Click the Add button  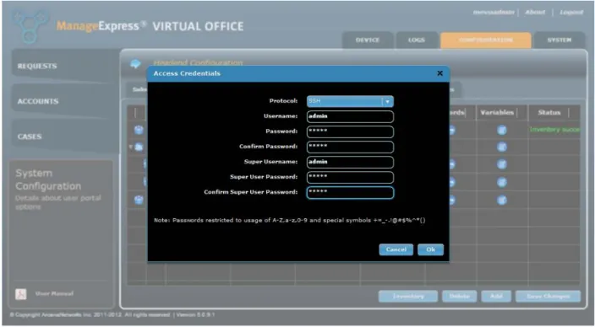coord(496,297)
